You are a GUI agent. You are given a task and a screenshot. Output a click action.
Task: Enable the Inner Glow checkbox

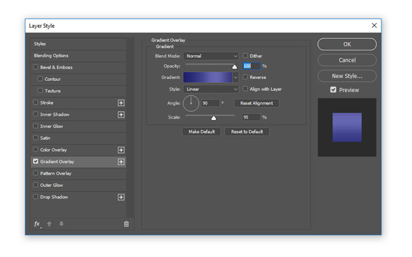click(36, 126)
